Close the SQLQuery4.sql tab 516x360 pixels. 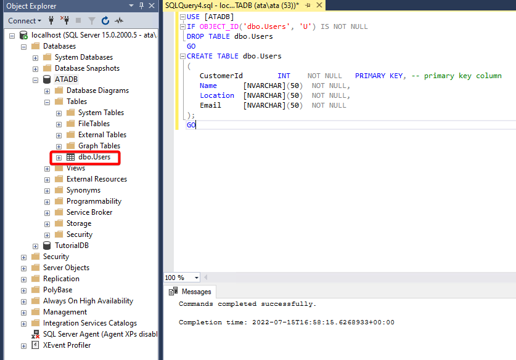(x=319, y=6)
